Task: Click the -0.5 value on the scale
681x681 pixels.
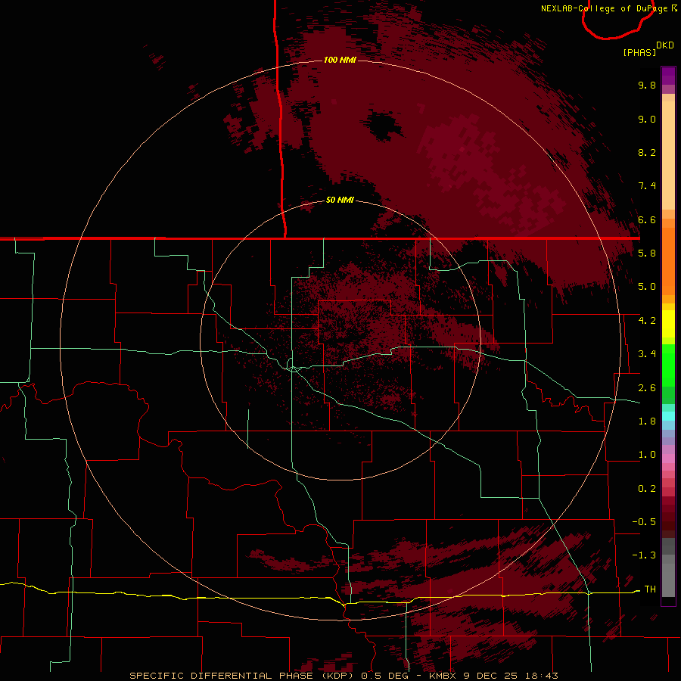Action: (x=644, y=522)
